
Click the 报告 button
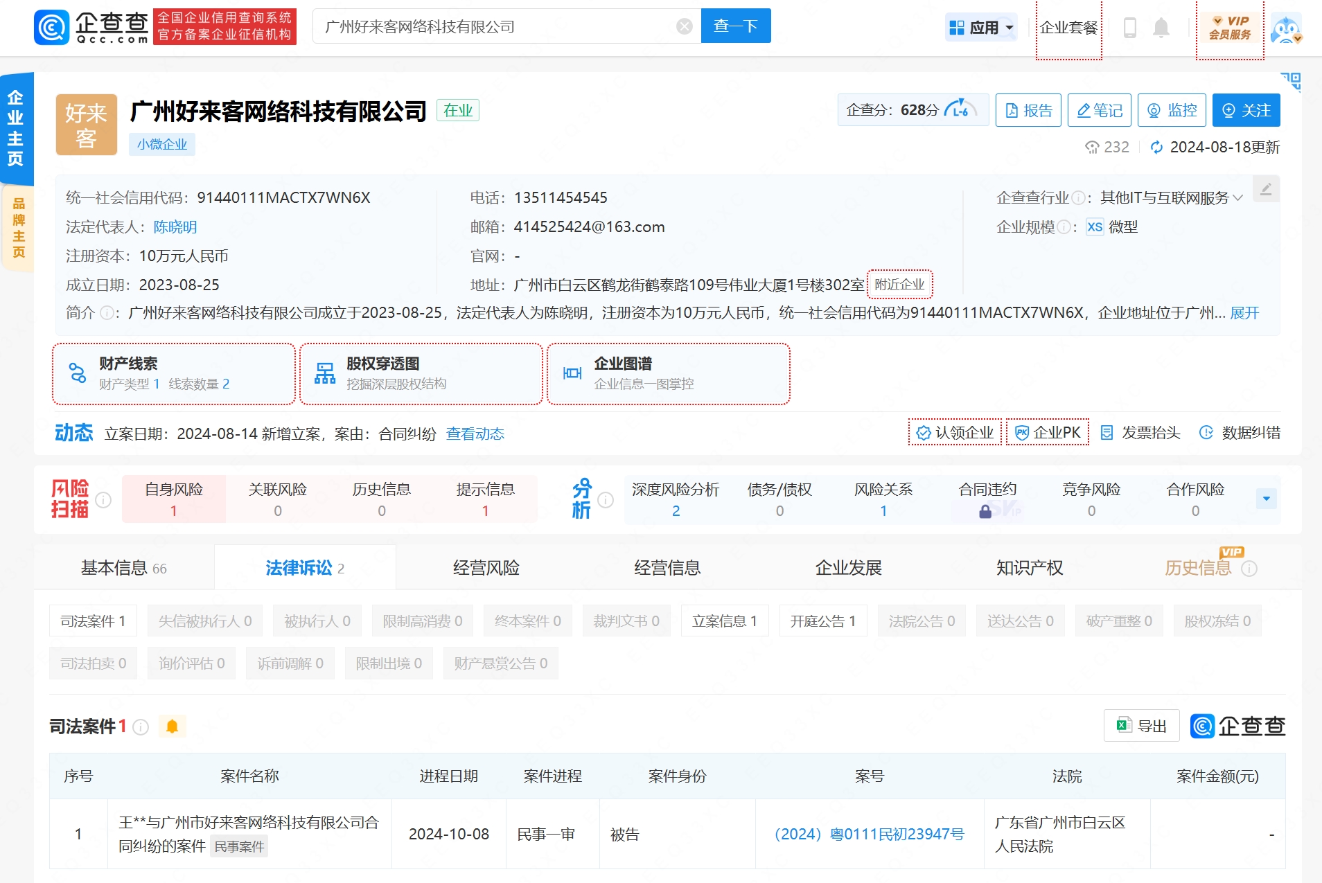(1028, 110)
